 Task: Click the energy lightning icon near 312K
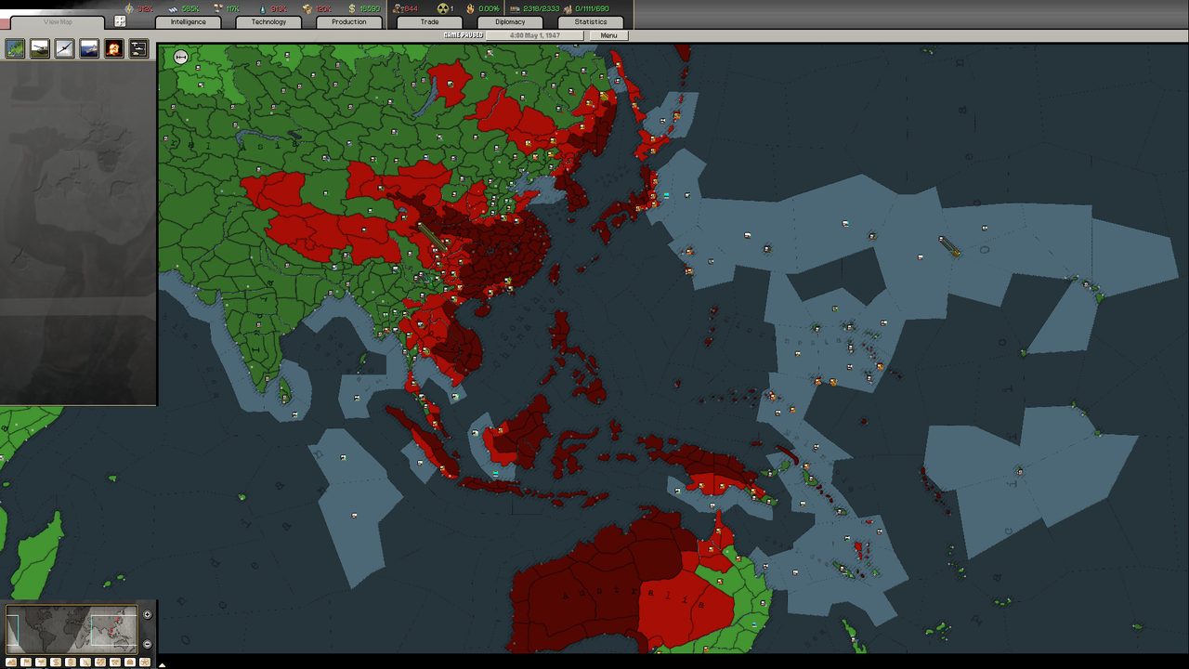129,8
